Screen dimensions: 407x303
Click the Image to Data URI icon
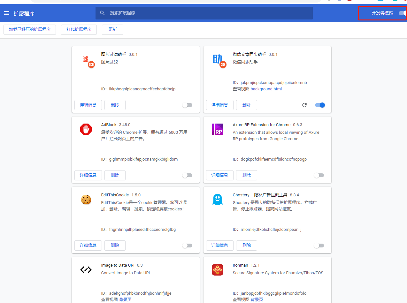(x=86, y=270)
